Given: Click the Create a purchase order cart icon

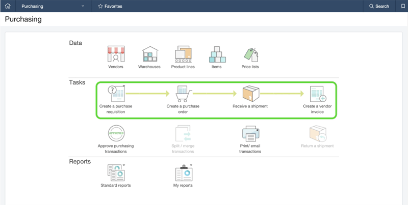Looking at the screenshot, I should 184,94.
